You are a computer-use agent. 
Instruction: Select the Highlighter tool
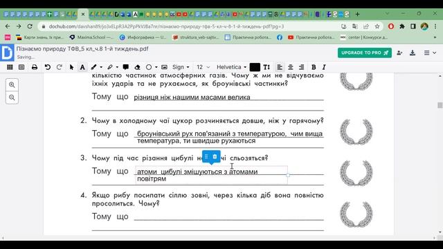point(110,67)
